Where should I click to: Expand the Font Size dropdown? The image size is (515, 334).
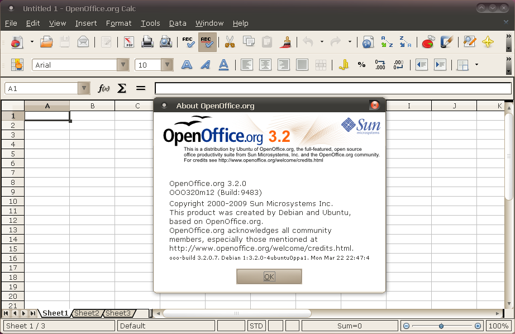tap(167, 65)
